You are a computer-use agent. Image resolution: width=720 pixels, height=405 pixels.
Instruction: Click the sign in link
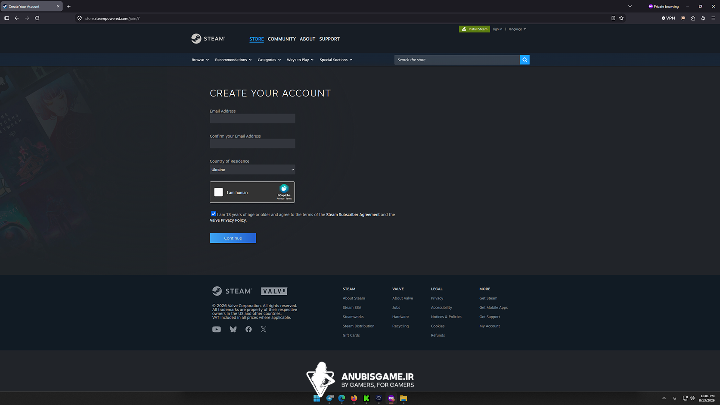[x=497, y=29]
